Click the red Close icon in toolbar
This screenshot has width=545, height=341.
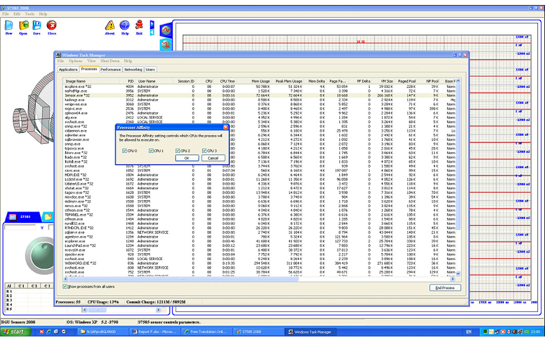click(x=52, y=25)
